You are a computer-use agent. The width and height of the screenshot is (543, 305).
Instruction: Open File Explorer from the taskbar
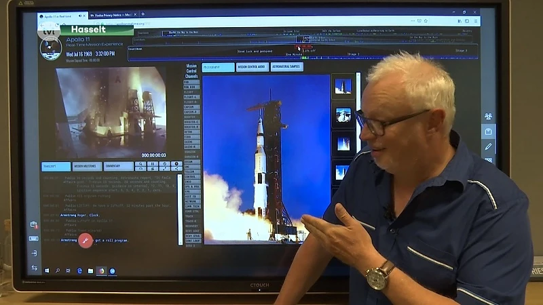click(x=90, y=270)
